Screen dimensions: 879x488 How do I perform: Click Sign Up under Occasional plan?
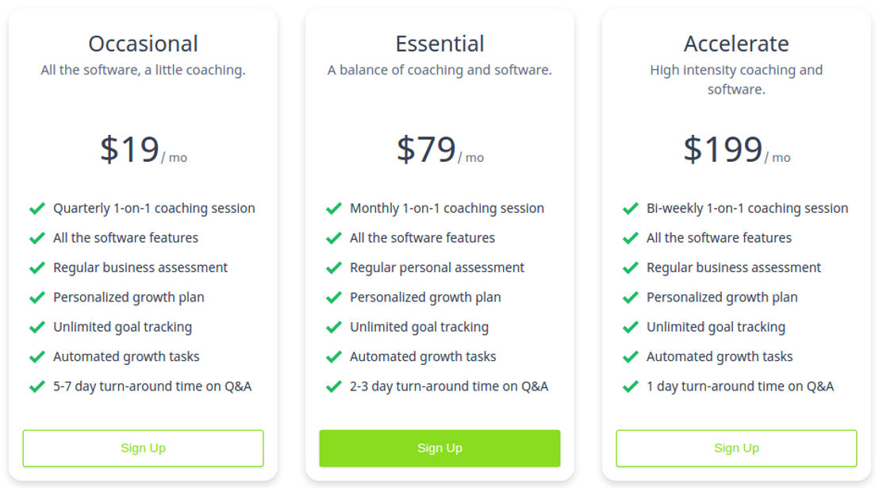pos(143,448)
